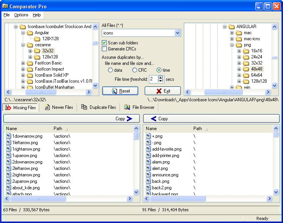Open the icons filter dropdown
Screen dimensions: 283x223
tap(177, 33)
